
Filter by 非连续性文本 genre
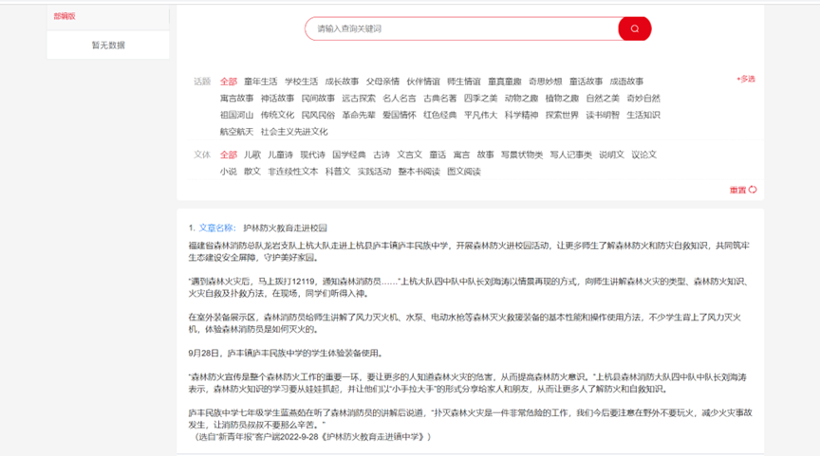293,172
